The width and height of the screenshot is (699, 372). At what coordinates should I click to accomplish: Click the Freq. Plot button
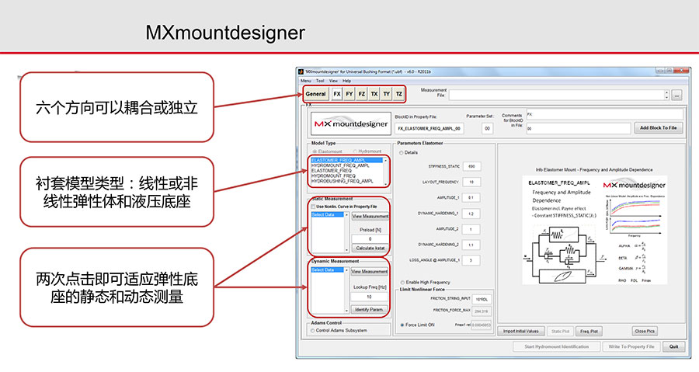pos(589,332)
